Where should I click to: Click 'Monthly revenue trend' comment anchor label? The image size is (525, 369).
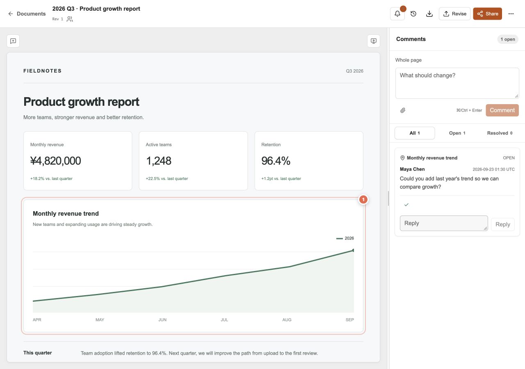pos(432,158)
